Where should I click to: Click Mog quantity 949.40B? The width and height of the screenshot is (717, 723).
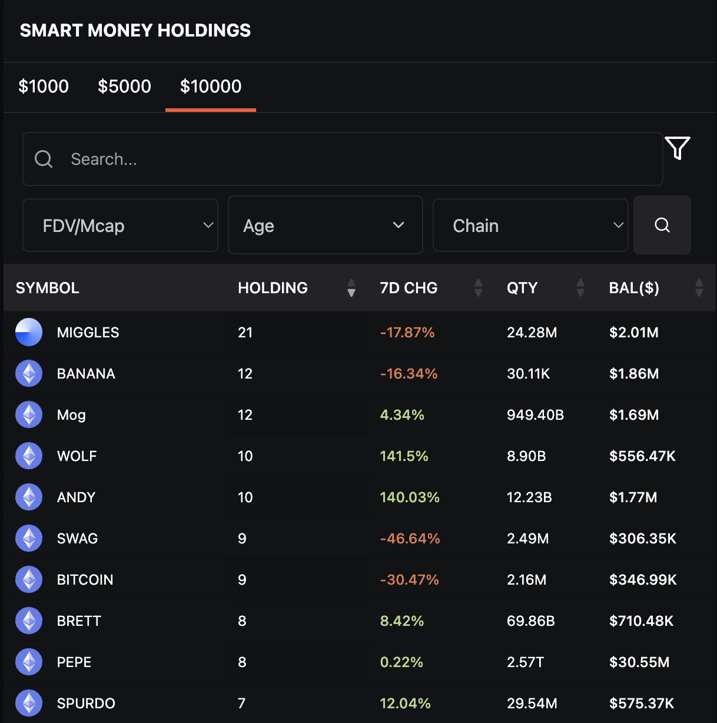[535, 415]
